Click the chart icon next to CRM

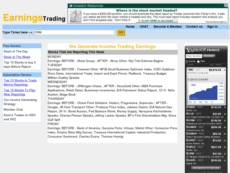coord(187,120)
